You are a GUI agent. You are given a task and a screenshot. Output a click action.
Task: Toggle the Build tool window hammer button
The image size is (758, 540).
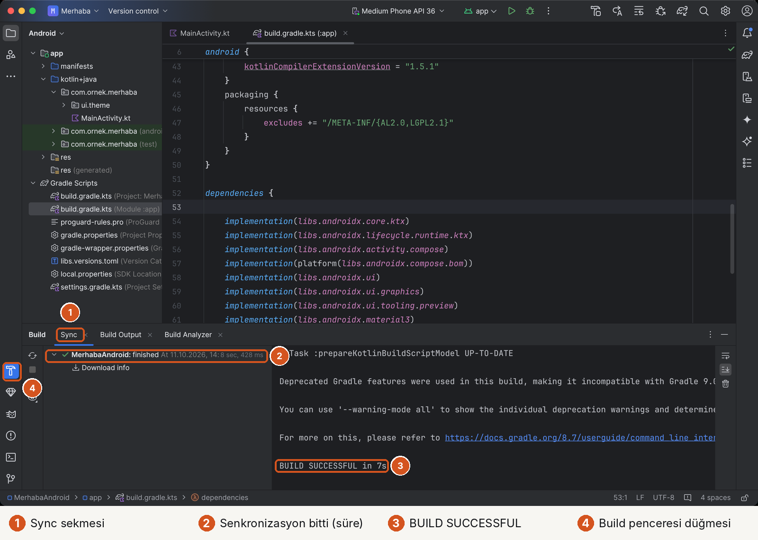(11, 371)
